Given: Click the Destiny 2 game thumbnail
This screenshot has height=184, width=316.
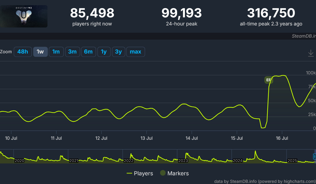Looking at the screenshot, I should tap(23, 16).
